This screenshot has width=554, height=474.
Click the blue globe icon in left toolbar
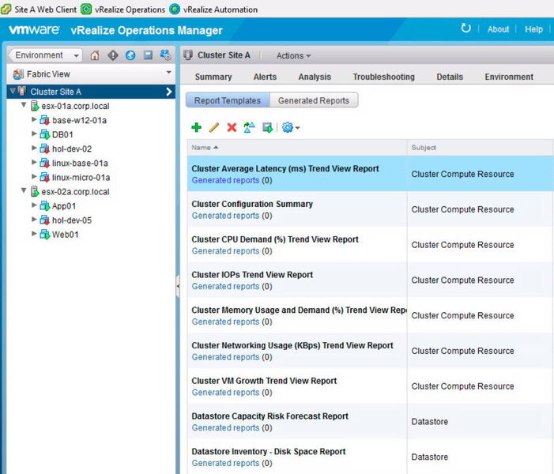click(130, 55)
